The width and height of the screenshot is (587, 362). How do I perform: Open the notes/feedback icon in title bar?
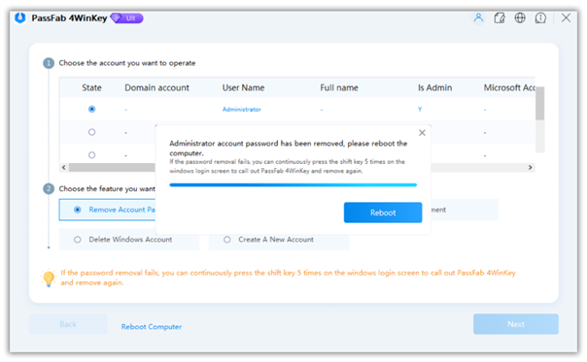click(x=500, y=17)
